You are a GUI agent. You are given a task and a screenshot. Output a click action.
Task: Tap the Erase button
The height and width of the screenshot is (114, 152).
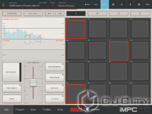click(12, 99)
